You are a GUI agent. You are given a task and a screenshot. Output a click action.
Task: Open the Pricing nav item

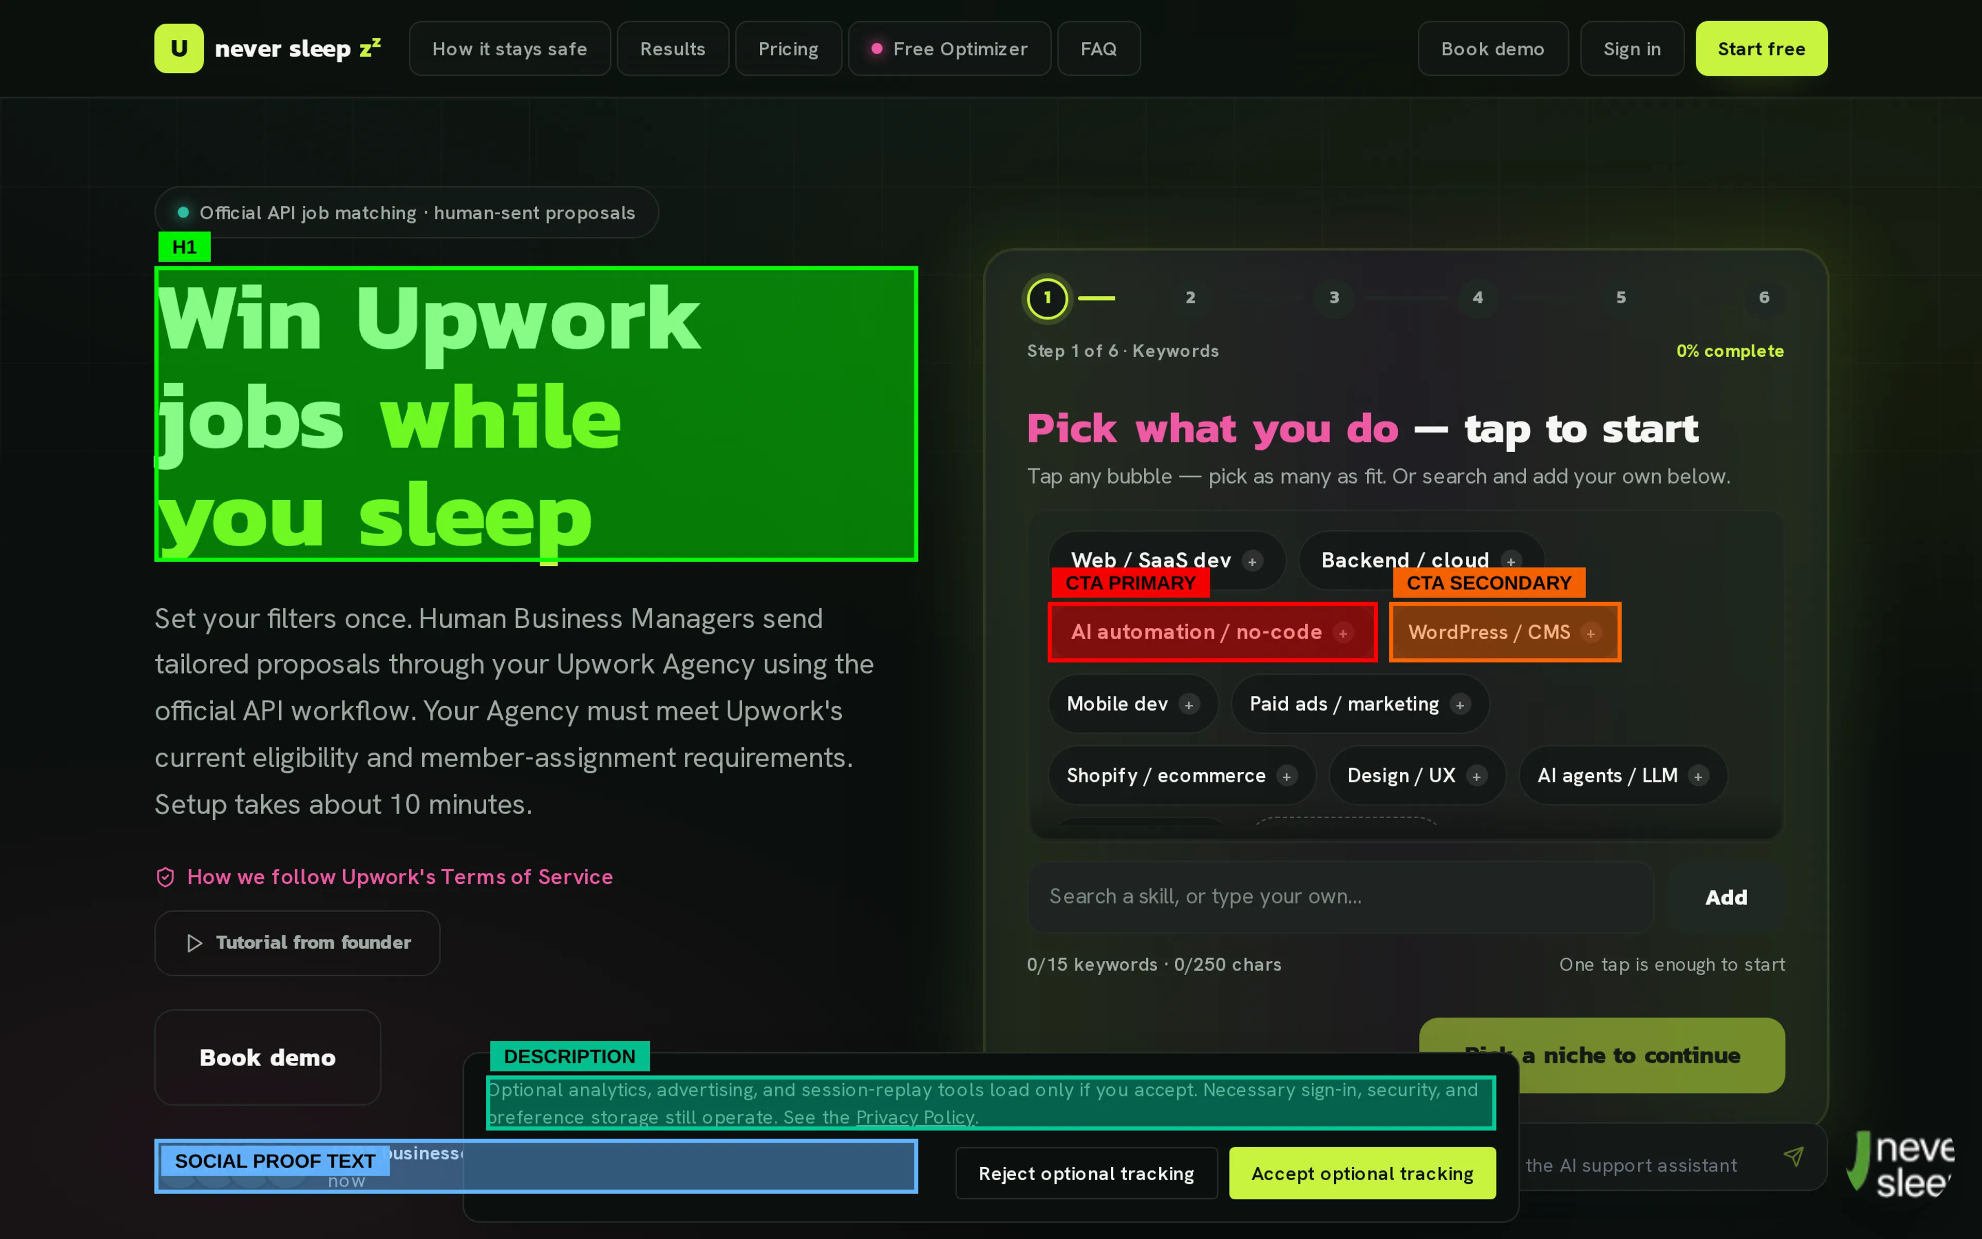click(x=788, y=49)
